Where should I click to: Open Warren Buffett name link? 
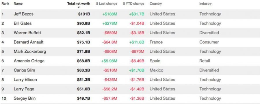(x=27, y=33)
